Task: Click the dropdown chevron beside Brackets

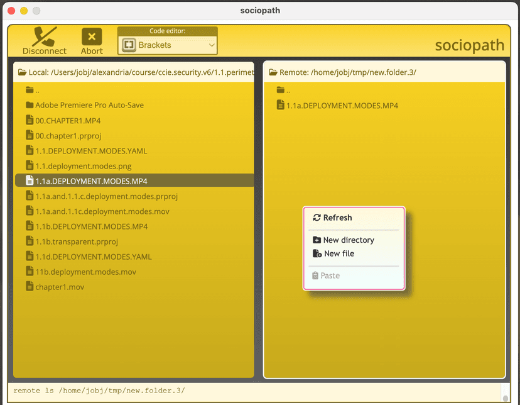Action: point(212,45)
